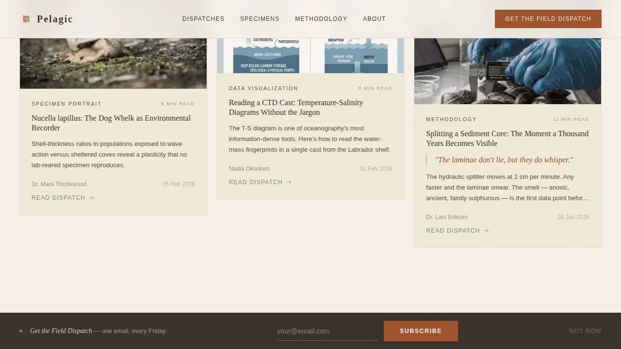Select the Specimen Portrait category label
Screen dimensions: 621x349
[66, 104]
